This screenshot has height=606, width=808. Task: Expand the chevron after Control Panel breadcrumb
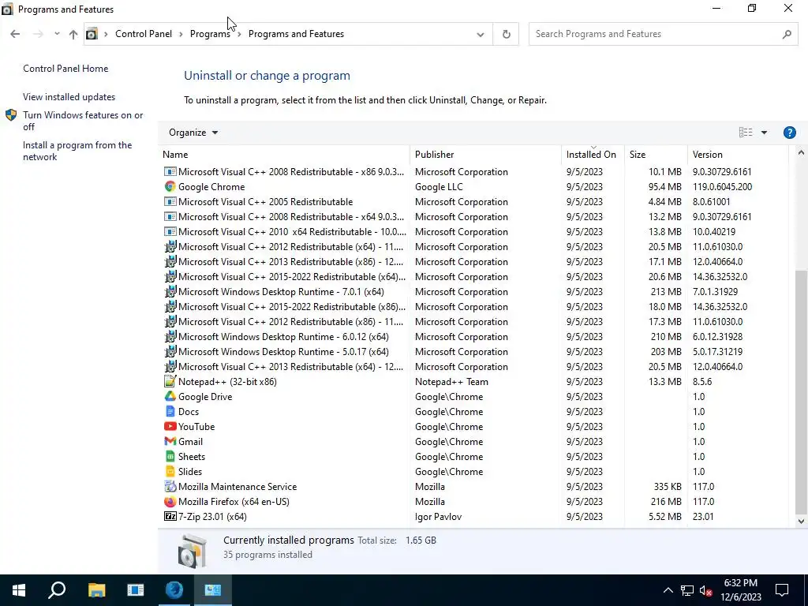coord(181,34)
